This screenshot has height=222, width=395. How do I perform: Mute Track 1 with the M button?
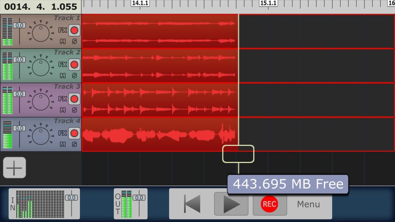tap(63, 41)
